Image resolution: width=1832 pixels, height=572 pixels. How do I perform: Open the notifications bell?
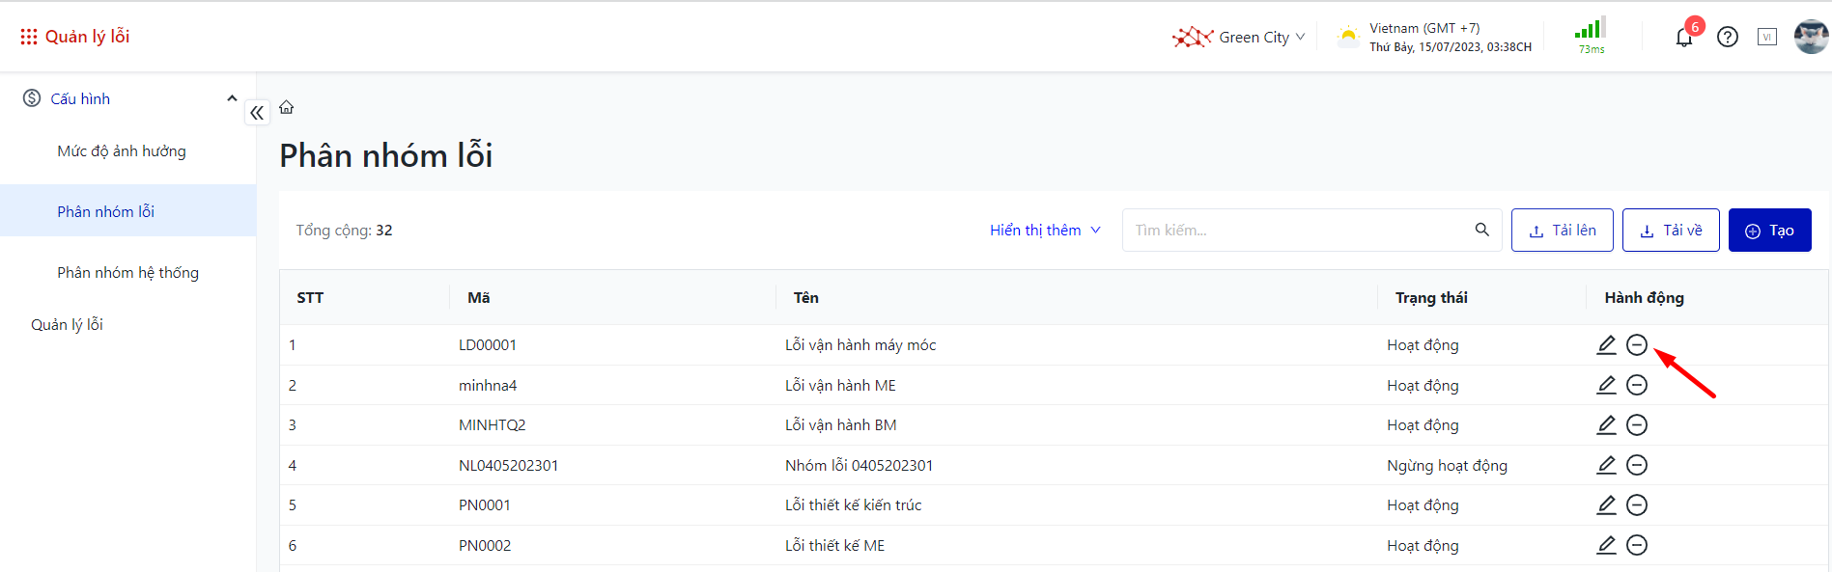tap(1683, 38)
